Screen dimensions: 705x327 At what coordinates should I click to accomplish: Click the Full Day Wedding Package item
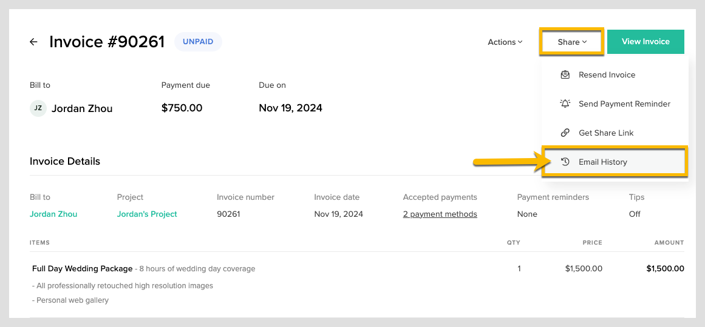(x=82, y=268)
